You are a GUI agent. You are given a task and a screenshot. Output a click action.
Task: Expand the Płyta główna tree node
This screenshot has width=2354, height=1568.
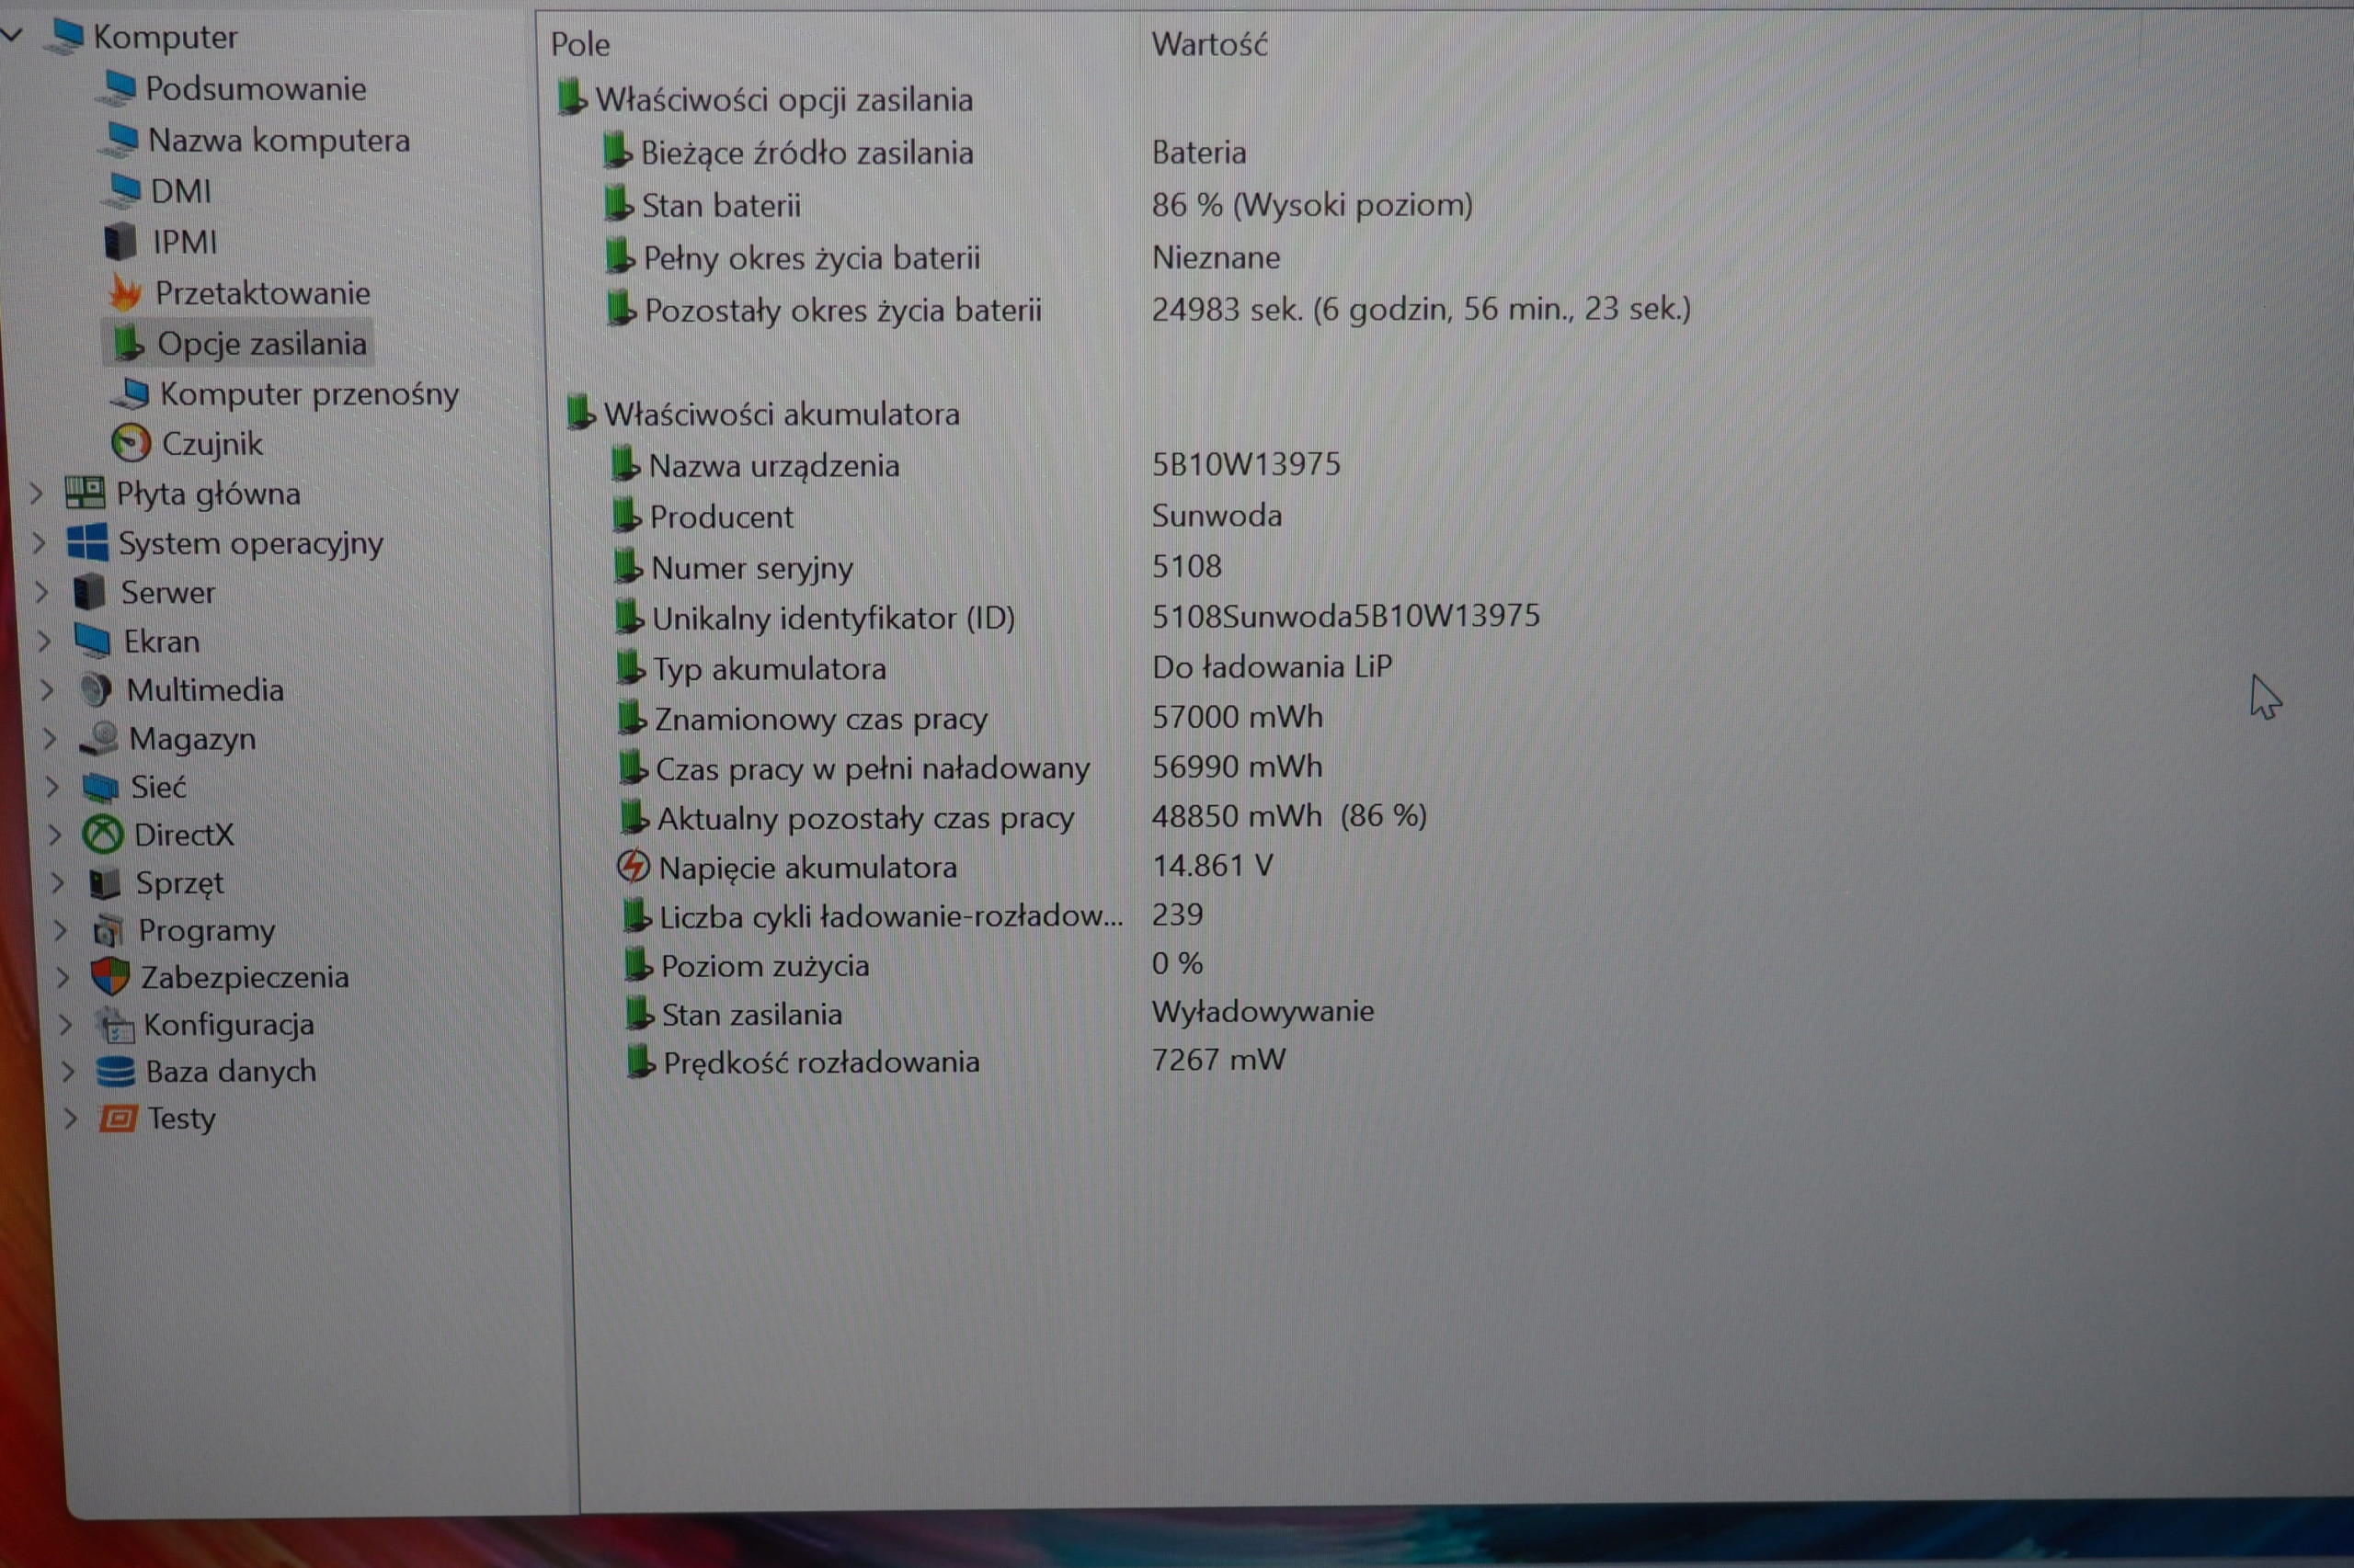(x=38, y=493)
